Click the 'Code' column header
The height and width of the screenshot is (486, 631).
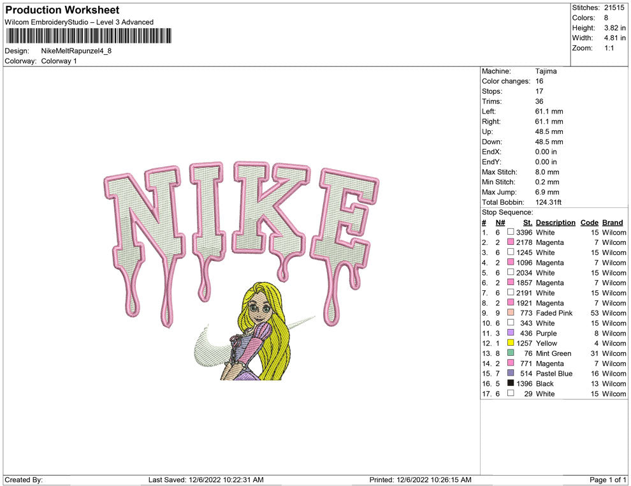tap(589, 223)
